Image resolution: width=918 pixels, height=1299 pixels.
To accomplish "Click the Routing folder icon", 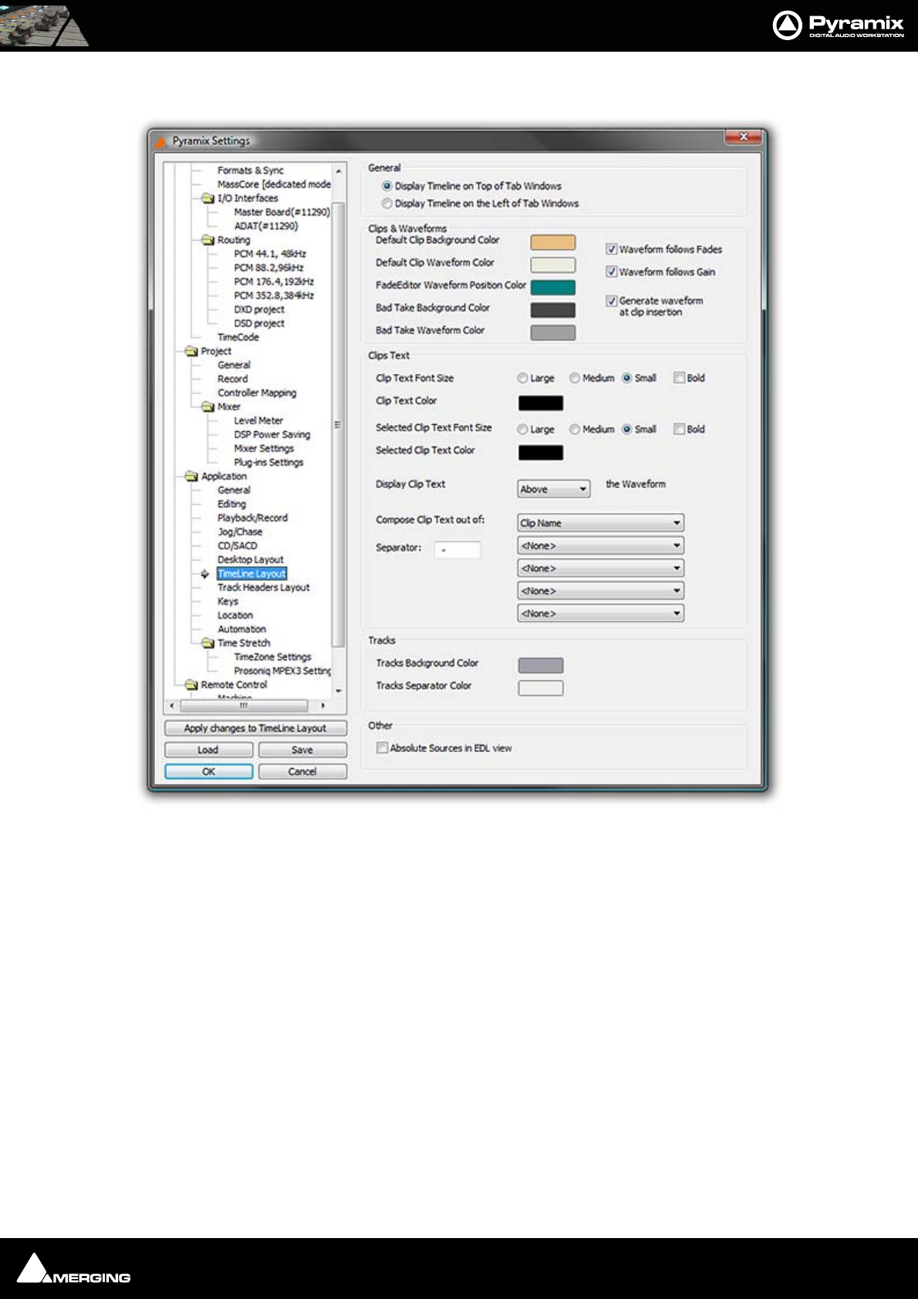I will pyautogui.click(x=208, y=240).
